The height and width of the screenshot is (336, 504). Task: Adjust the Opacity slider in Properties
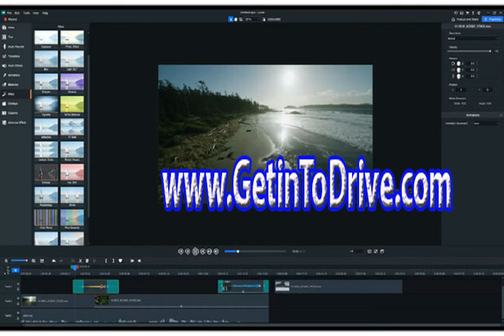(470, 51)
